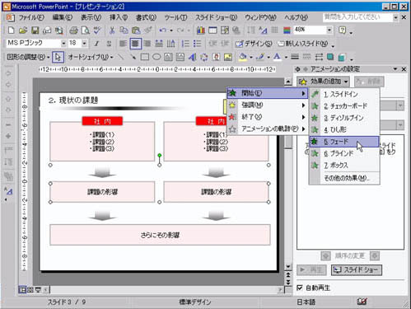This screenshot has width=411, height=309.
Task: Choose the Select Objects pointer tool
Action: coord(58,57)
